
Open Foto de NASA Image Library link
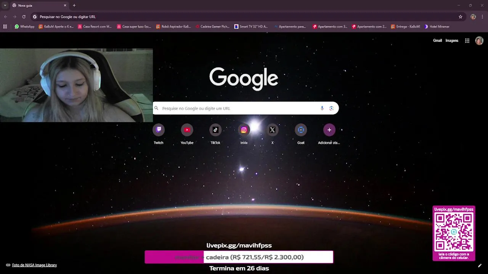point(34,265)
